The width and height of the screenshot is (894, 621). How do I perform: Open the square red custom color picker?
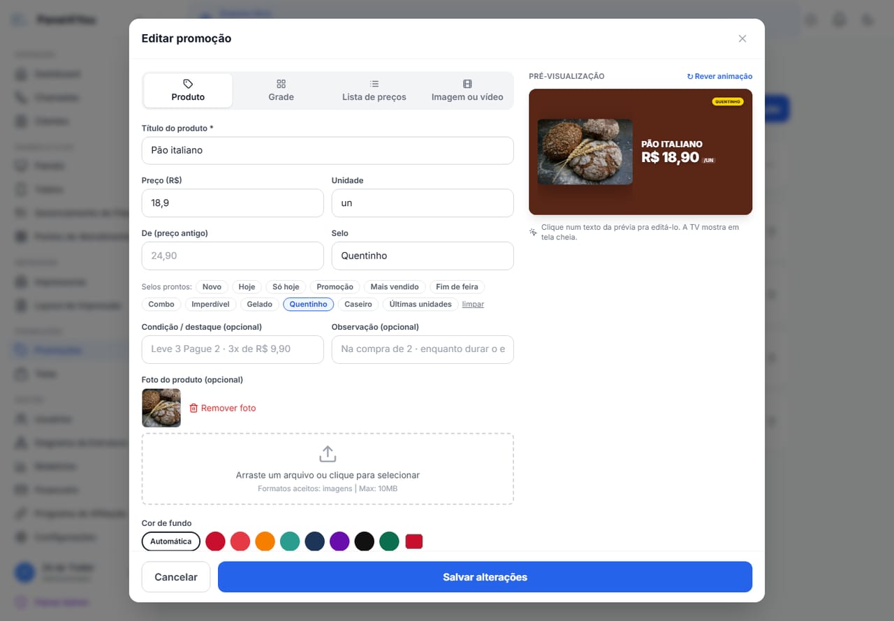(414, 541)
